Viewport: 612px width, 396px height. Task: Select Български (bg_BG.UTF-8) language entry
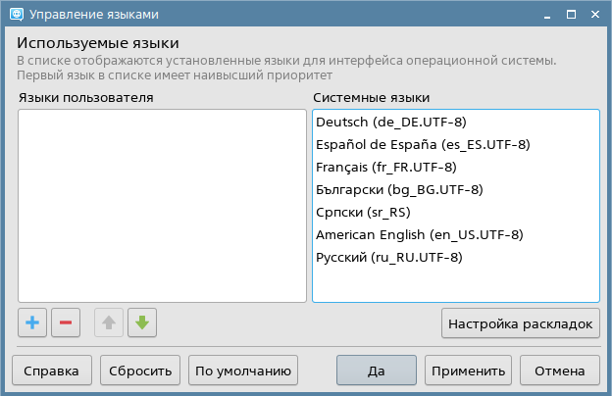(399, 190)
